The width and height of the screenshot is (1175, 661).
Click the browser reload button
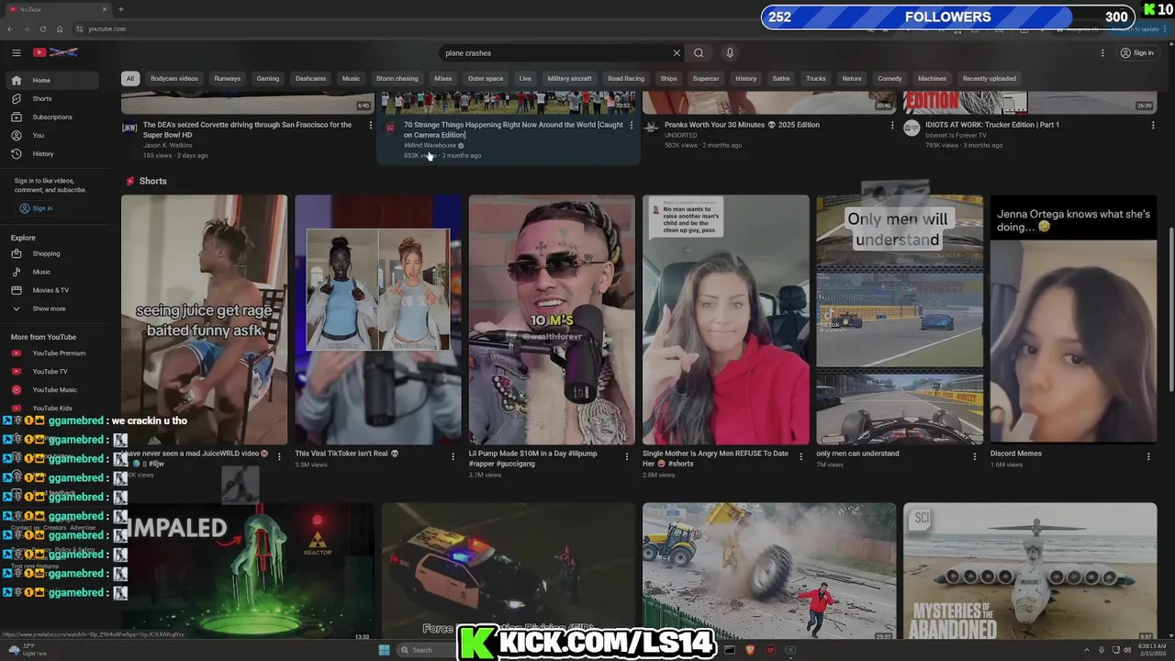pos(42,29)
